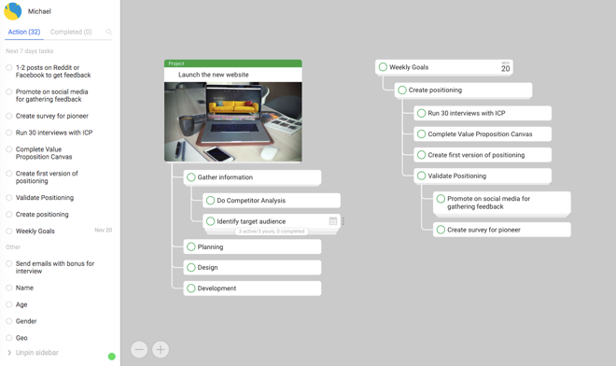Switch to the Completed (0) tab
The height and width of the screenshot is (366, 616).
[x=71, y=32]
